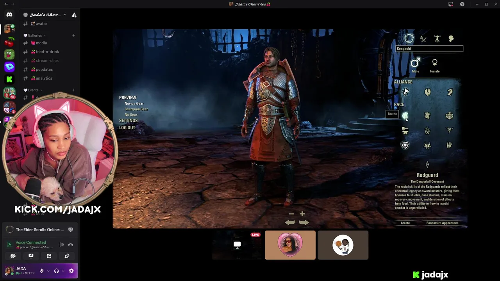Preview No Gear
The width and height of the screenshot is (500, 281).
(x=131, y=115)
